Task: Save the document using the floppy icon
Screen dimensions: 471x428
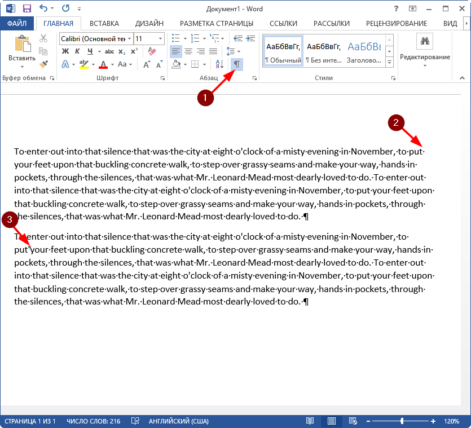Action: pos(27,9)
